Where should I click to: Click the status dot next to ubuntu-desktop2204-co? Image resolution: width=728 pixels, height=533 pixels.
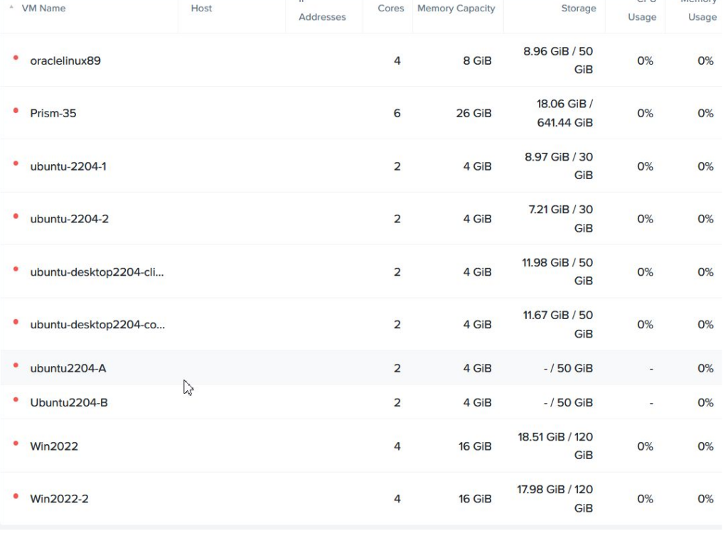pyautogui.click(x=16, y=323)
